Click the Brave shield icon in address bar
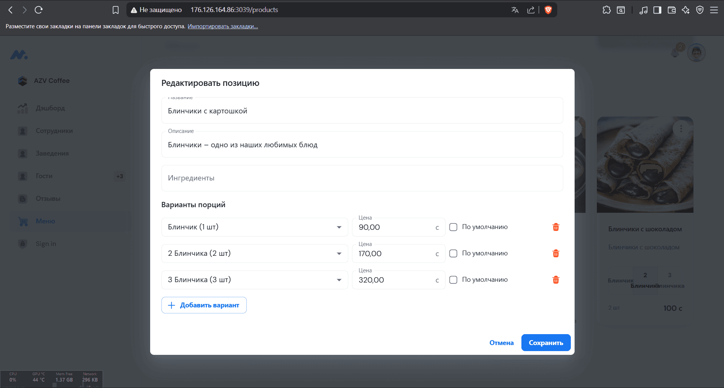The height and width of the screenshot is (388, 724). tap(548, 10)
